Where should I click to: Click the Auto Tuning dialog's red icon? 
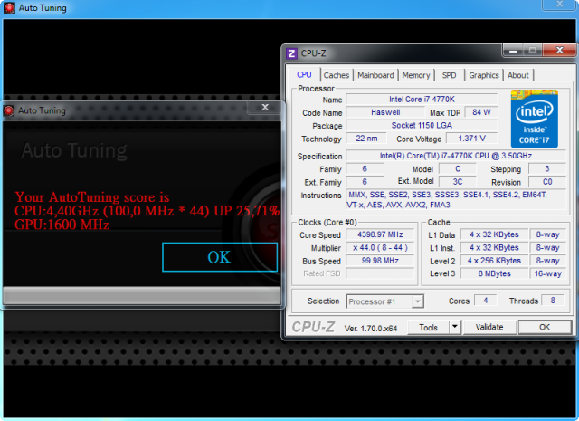click(x=9, y=110)
